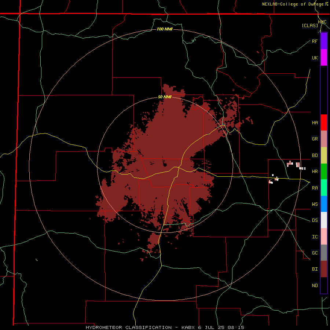Click the "HYDROMETEOR CLASSIFICATION" title text
This screenshot has width=330, height=330.
[129, 327]
